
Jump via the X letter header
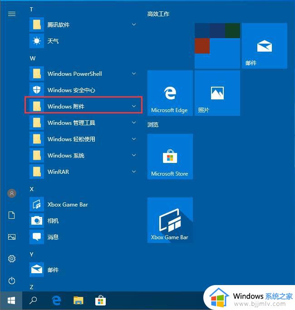point(32,189)
